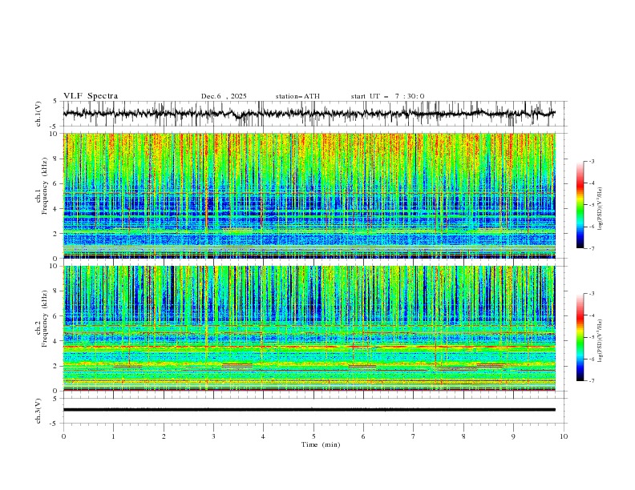Click the ch.1 voltage waveform trace
This screenshot has width=635, height=490.
pyautogui.click(x=309, y=114)
